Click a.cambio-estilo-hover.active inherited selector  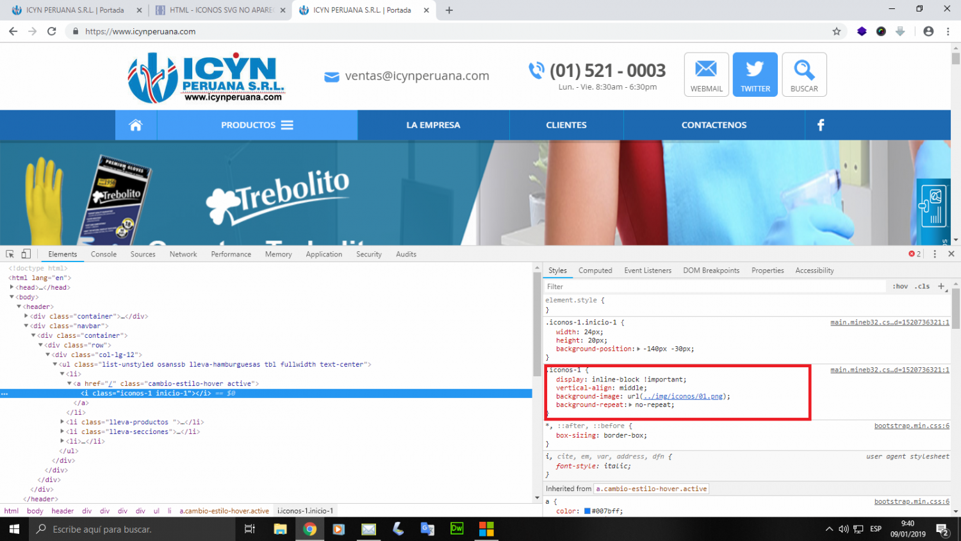click(x=652, y=488)
